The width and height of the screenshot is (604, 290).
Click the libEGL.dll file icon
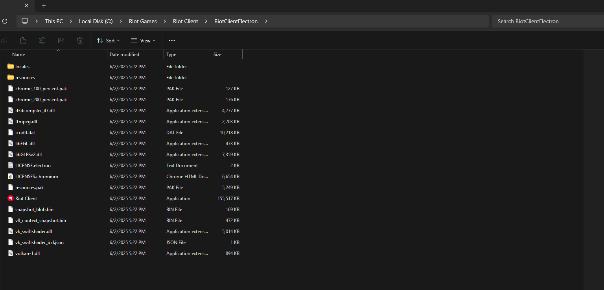pos(11,143)
